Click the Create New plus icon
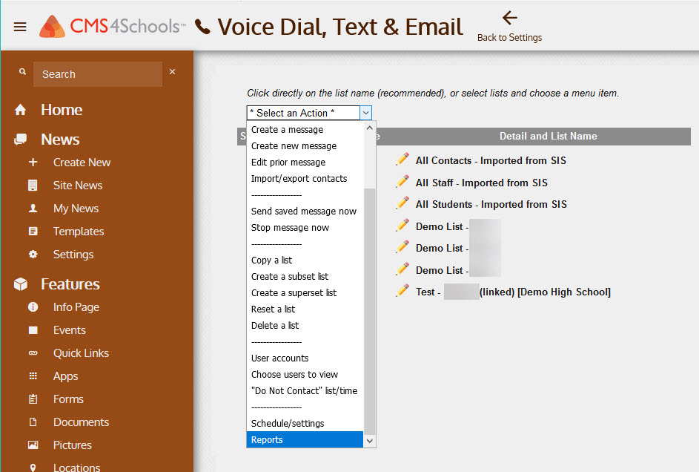This screenshot has width=699, height=472. pyautogui.click(x=33, y=162)
